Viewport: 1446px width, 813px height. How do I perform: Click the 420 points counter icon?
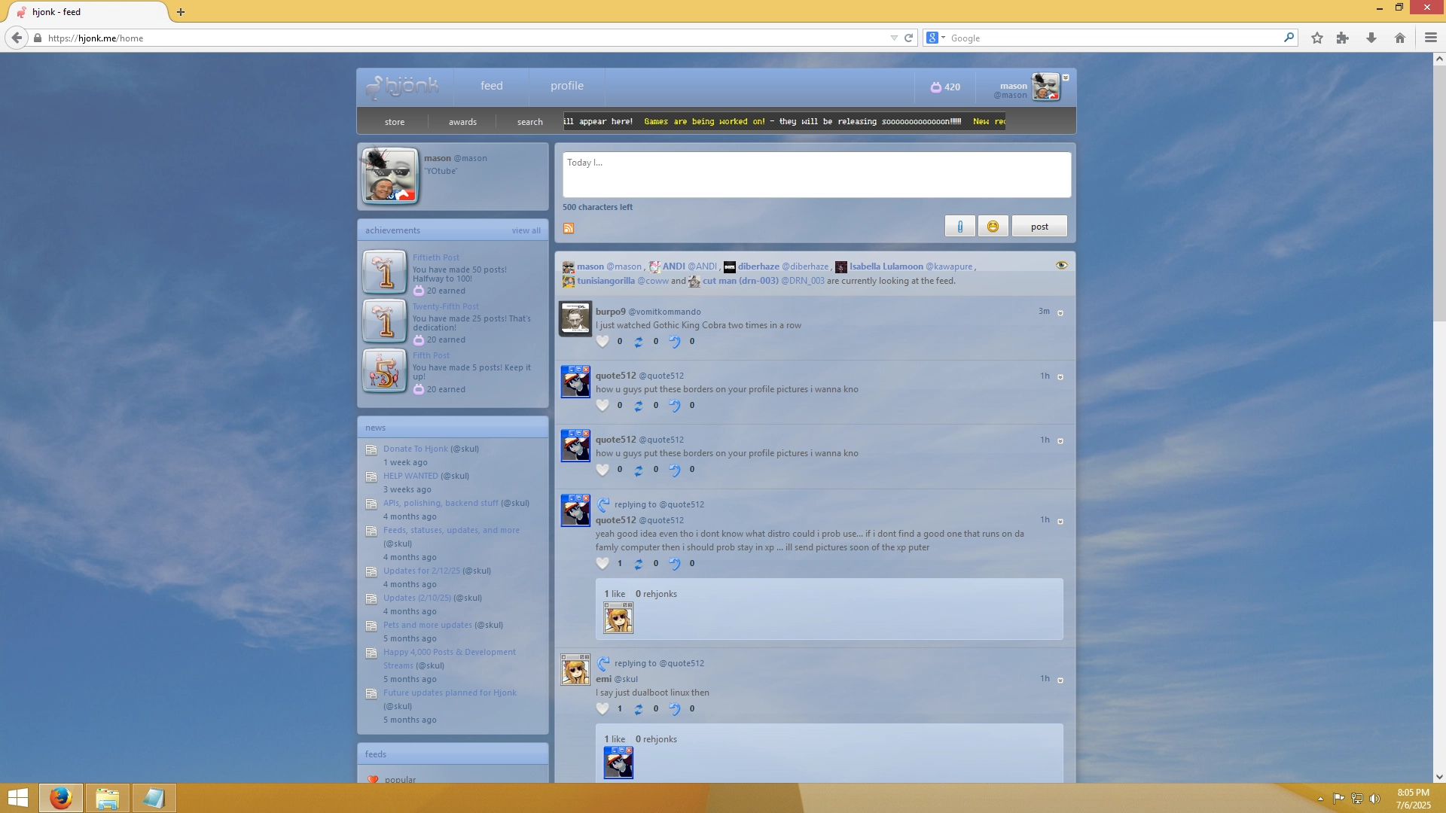(x=935, y=87)
